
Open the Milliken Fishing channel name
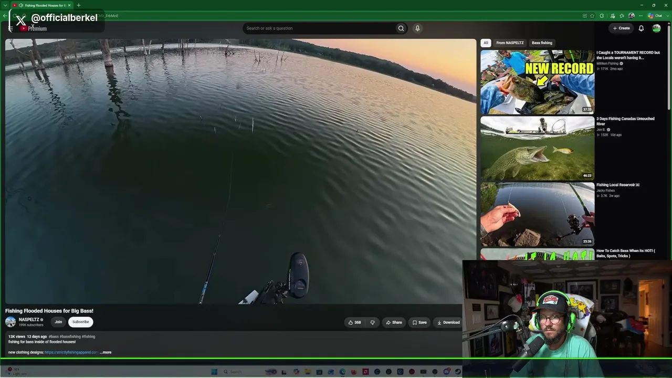pyautogui.click(x=607, y=64)
